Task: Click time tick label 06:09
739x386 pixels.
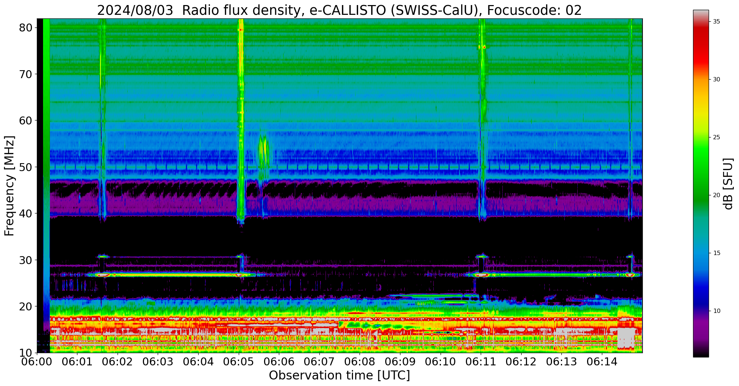Action: (400, 362)
